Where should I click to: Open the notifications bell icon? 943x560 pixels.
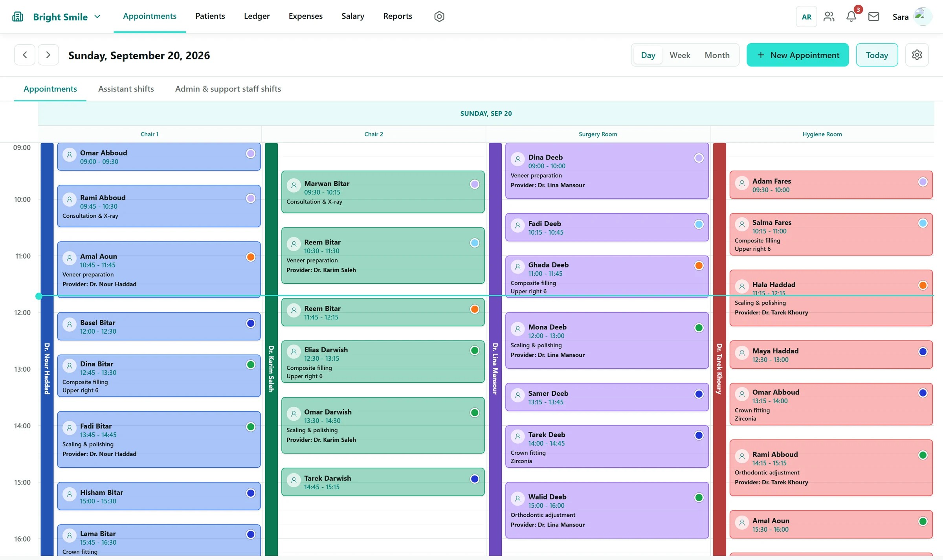(x=851, y=17)
